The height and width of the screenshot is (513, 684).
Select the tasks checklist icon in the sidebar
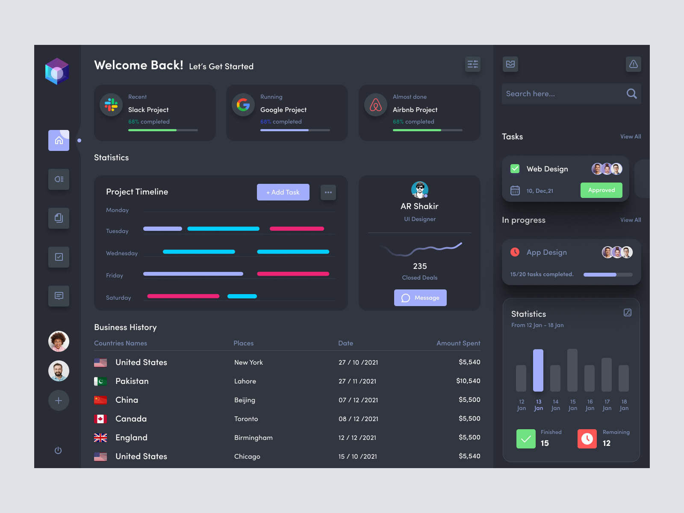pos(59,257)
